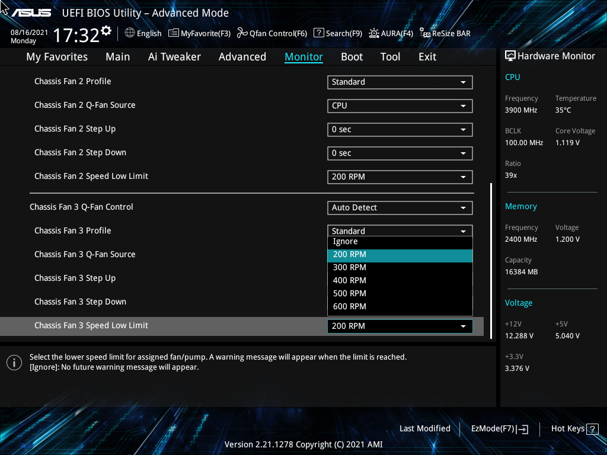Viewport: 607px width, 455px height.
Task: Select Chassis Fan 2 Speed Low Limit label
Action: [x=91, y=177]
